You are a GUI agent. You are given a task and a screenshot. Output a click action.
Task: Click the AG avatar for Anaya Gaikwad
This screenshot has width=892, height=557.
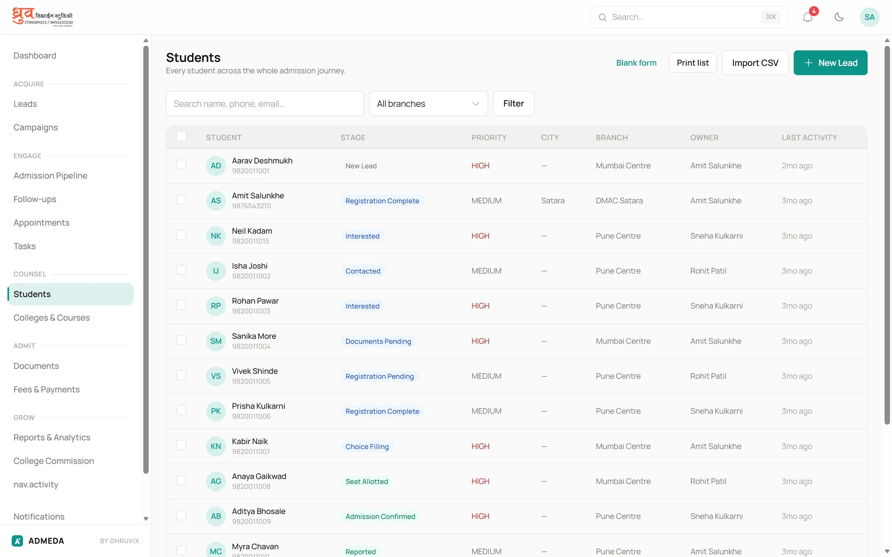point(216,481)
